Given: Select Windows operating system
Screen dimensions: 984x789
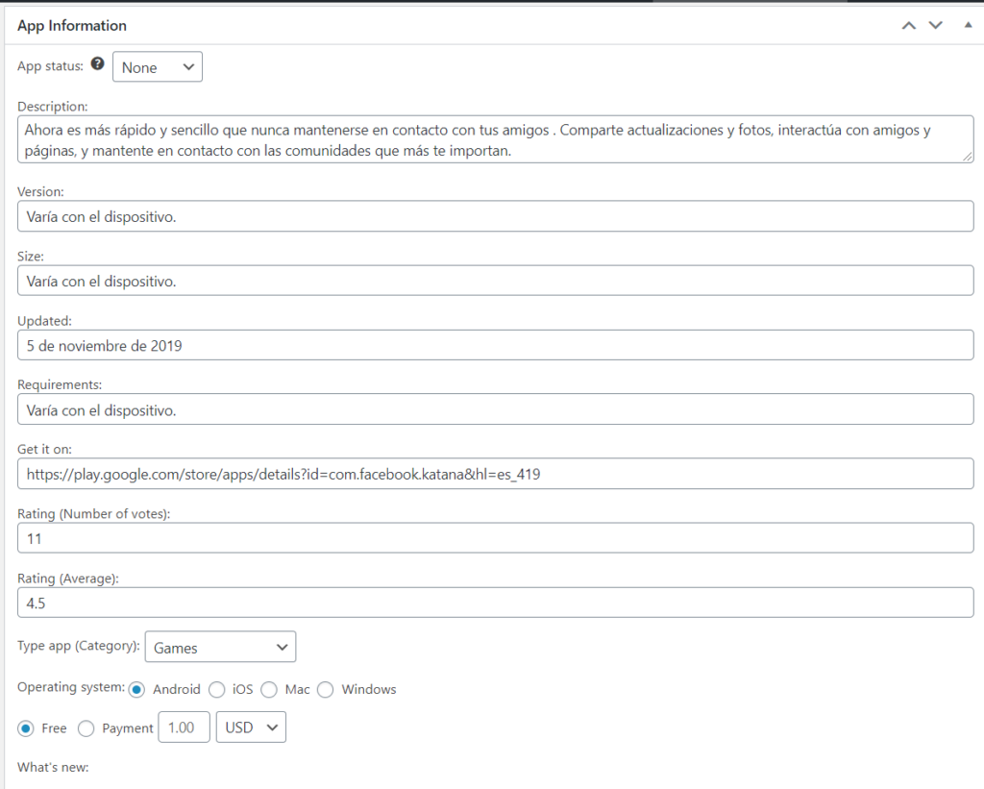Looking at the screenshot, I should pyautogui.click(x=325, y=690).
